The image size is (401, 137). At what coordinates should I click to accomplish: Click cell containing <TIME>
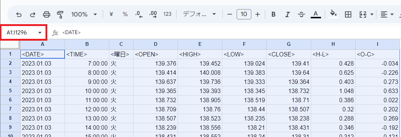(x=87, y=54)
